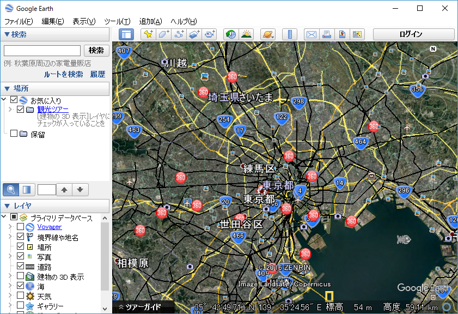This screenshot has height=314, width=458.
Task: Click route marker 298 on map
Action: (x=298, y=102)
